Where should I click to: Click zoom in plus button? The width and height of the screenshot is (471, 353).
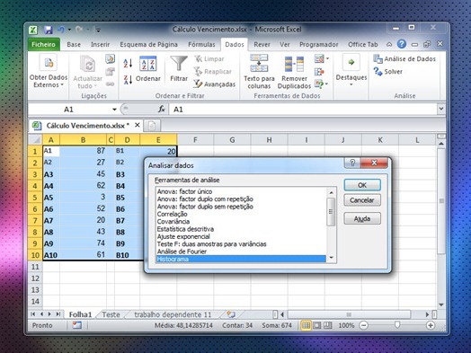click(431, 325)
